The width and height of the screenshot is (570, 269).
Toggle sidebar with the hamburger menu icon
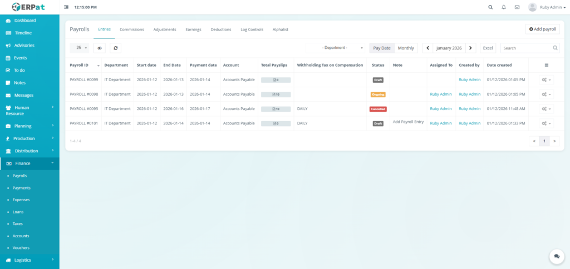(x=67, y=7)
